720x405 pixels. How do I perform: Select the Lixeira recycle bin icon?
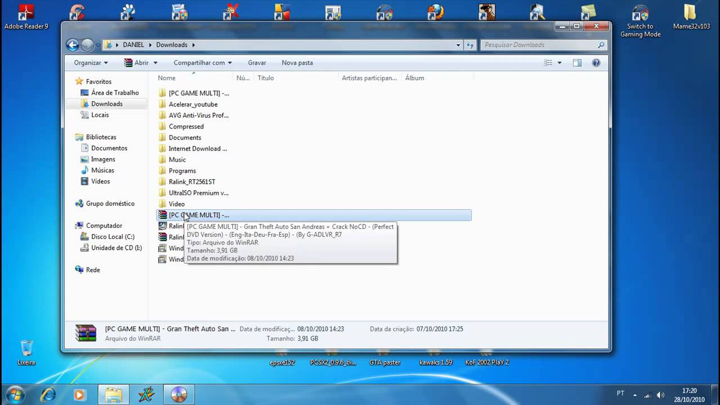coord(26,353)
